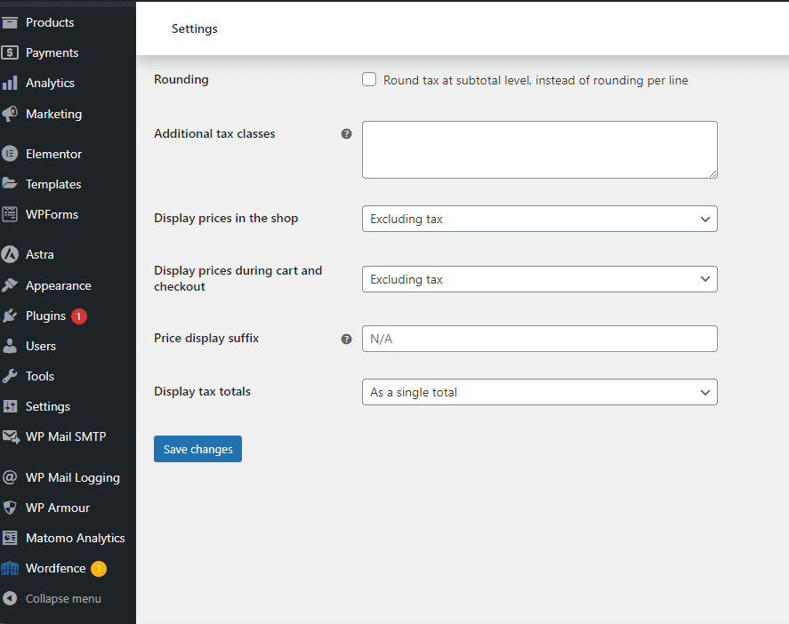Click the WP Mail SMTP envelope icon
The width and height of the screenshot is (789, 624).
11,436
